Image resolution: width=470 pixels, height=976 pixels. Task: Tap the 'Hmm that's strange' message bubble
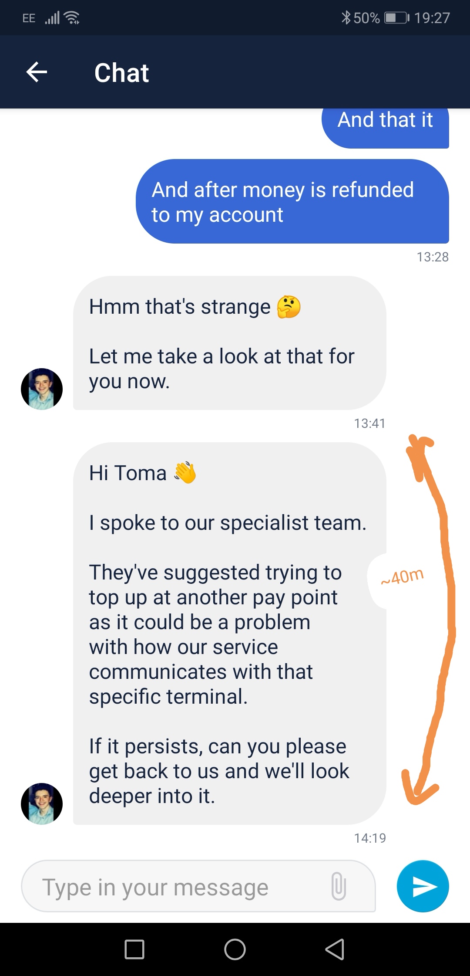pyautogui.click(x=230, y=342)
